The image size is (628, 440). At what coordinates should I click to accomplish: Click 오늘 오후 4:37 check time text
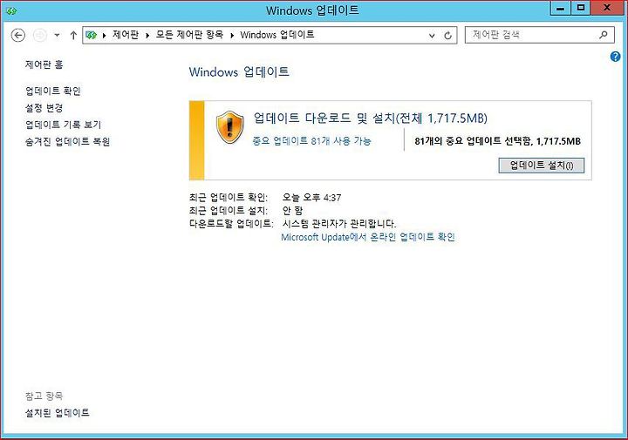tap(312, 197)
